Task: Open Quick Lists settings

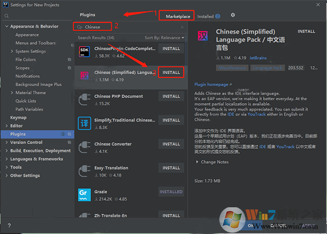Action: pyautogui.click(x=26, y=101)
